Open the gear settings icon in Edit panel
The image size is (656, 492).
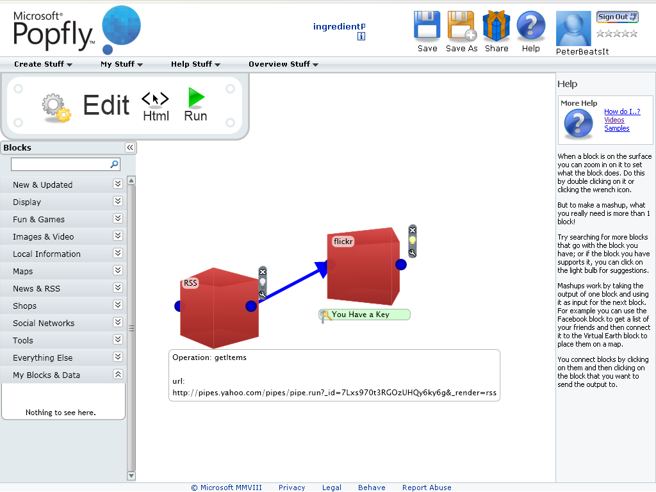[x=56, y=108]
